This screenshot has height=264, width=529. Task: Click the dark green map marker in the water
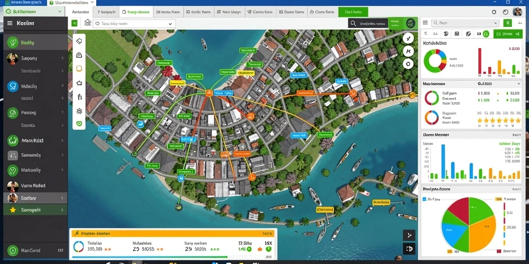pos(178,207)
